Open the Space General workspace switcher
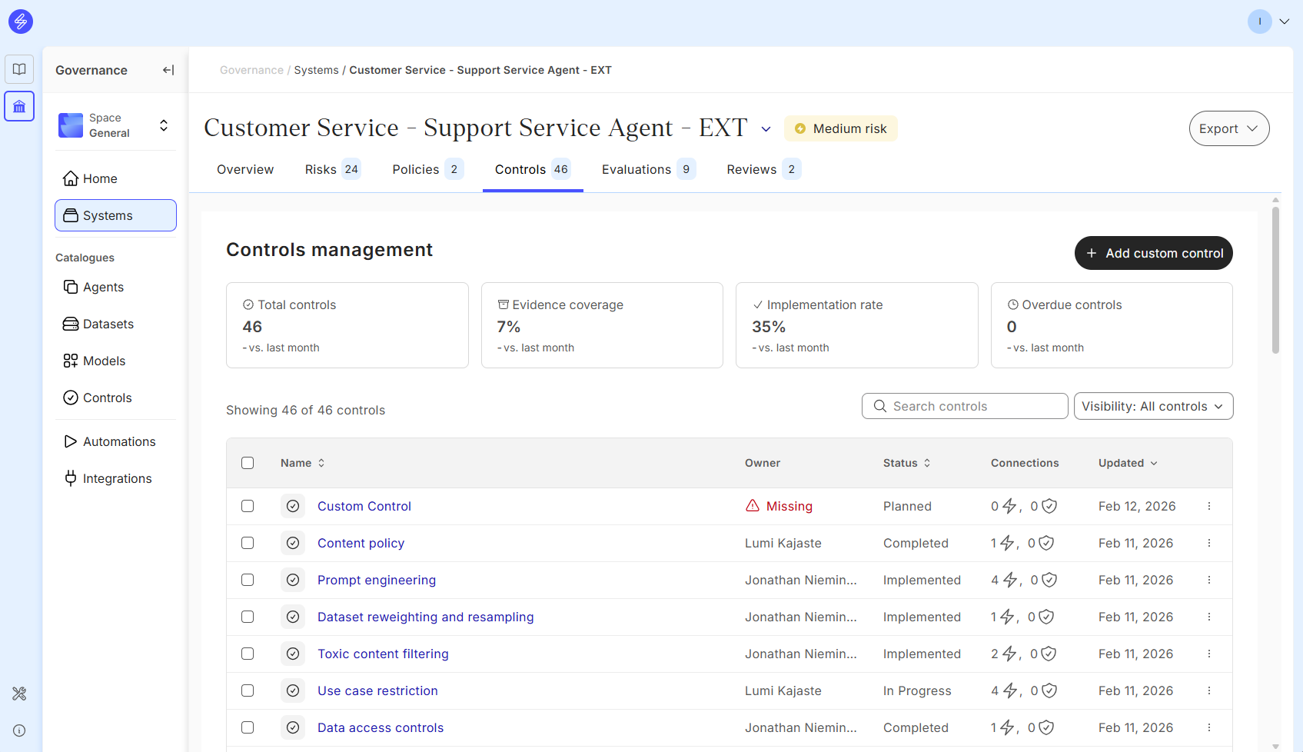This screenshot has width=1303, height=752. point(115,125)
